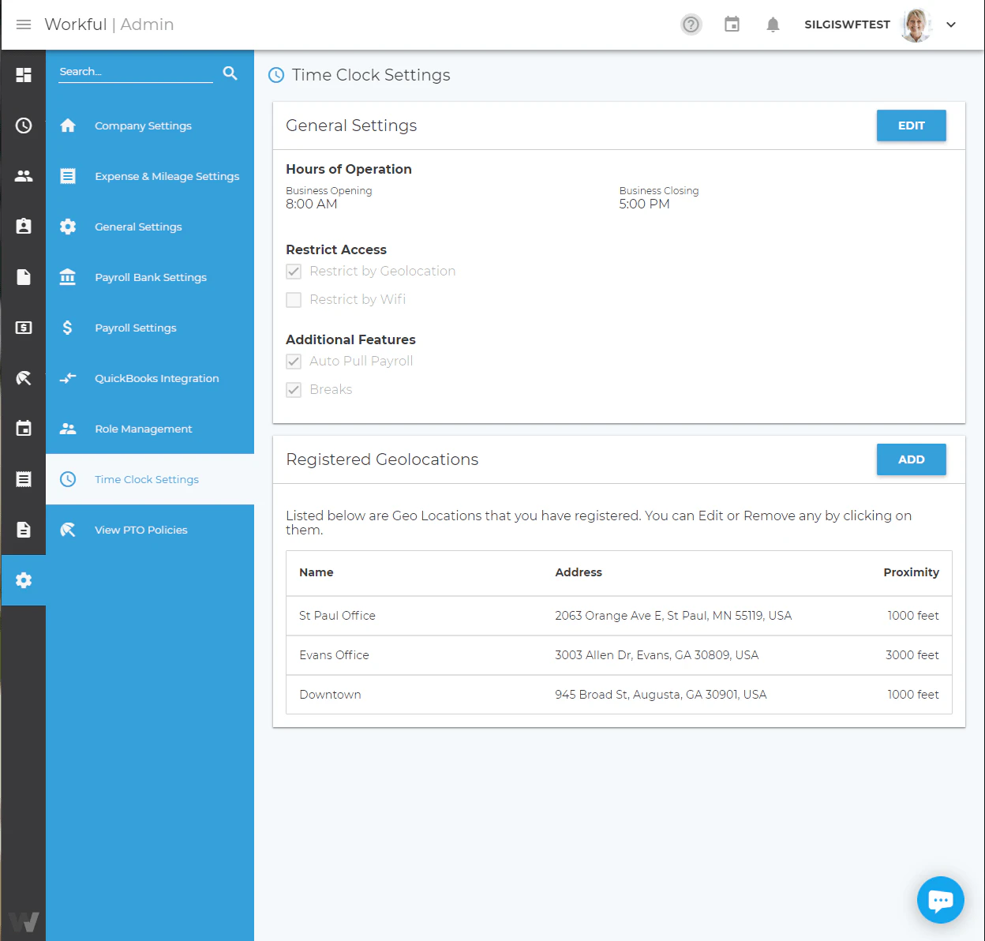Click the EDIT button in General Settings
Image resolution: width=985 pixels, height=941 pixels.
[912, 126]
